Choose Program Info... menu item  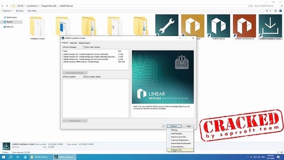[180, 150]
